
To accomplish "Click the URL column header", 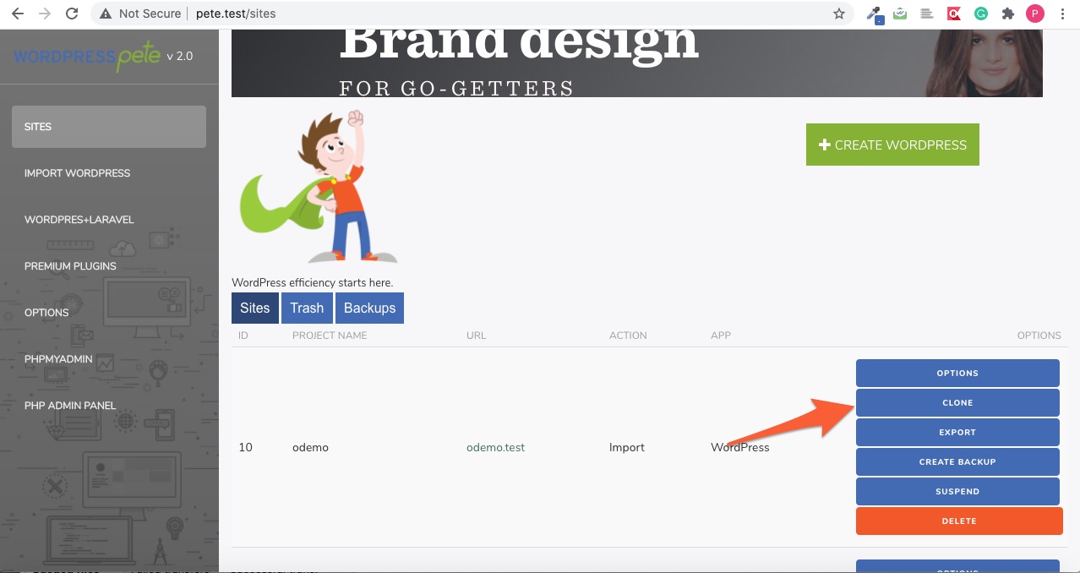I will 477,336.
